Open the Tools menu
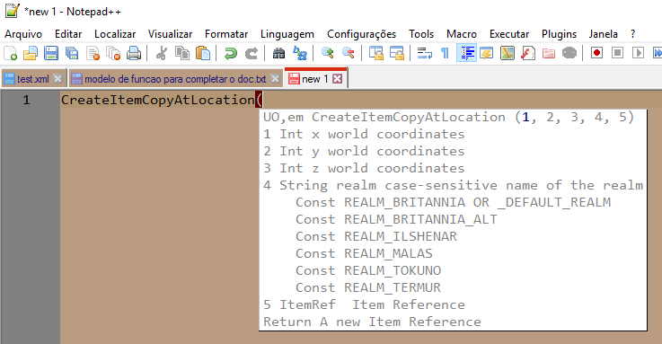 tap(421, 34)
